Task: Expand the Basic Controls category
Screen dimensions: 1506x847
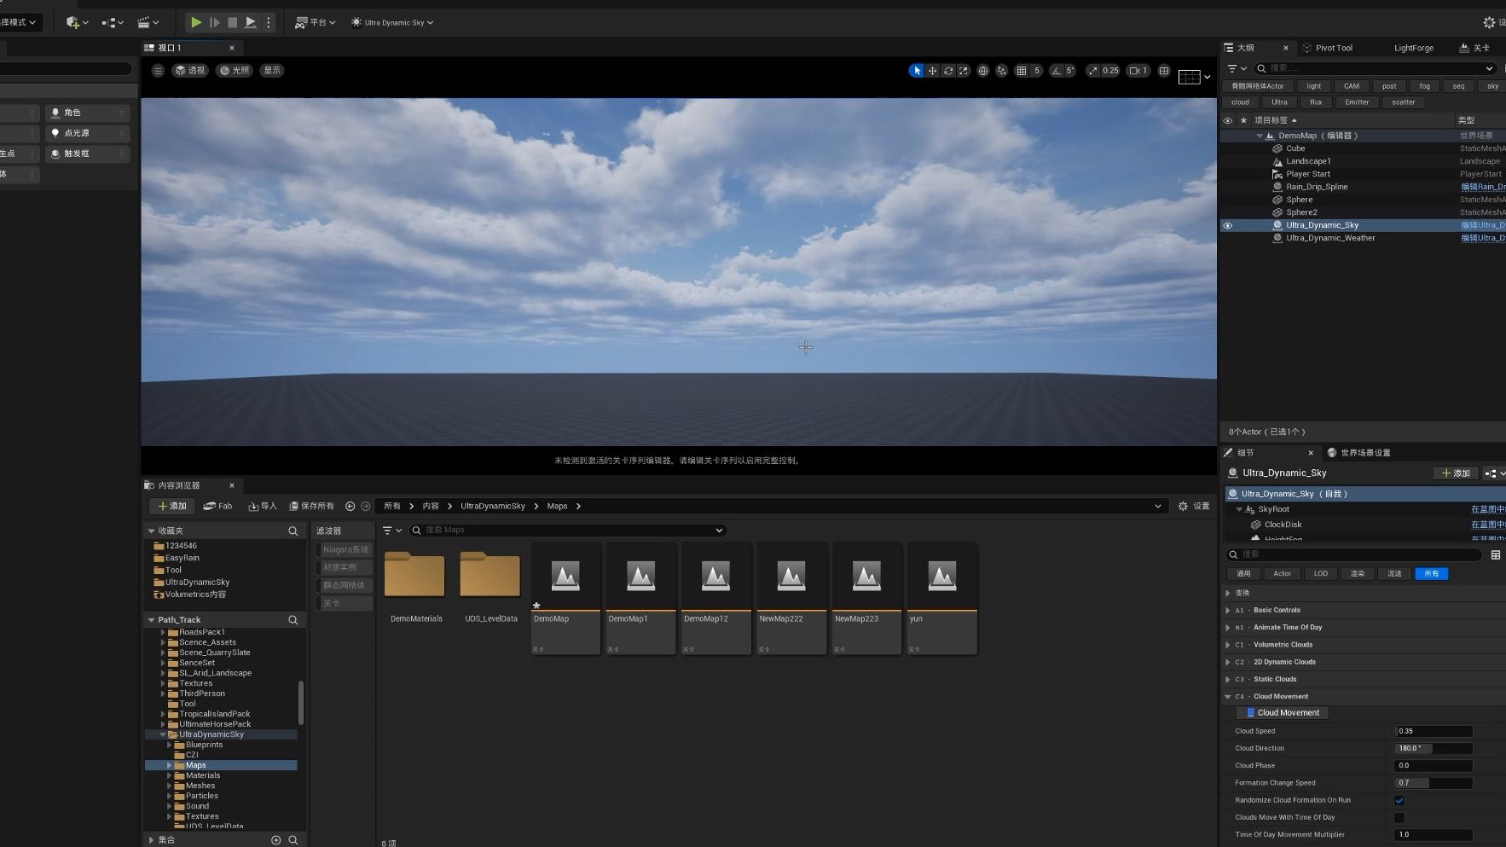Action: tap(1228, 611)
